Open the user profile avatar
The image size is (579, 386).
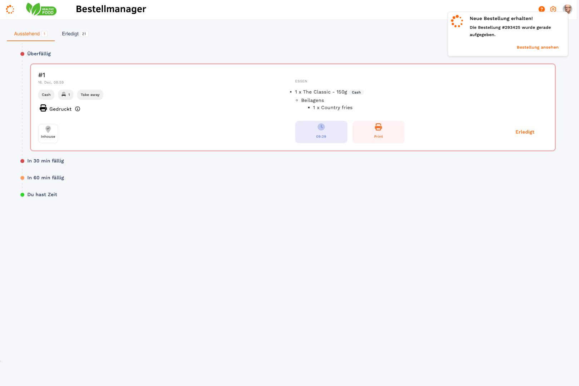pos(567,9)
